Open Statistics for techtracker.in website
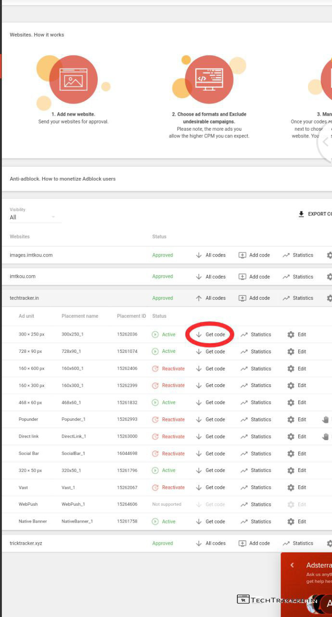332x617 pixels. (x=298, y=298)
